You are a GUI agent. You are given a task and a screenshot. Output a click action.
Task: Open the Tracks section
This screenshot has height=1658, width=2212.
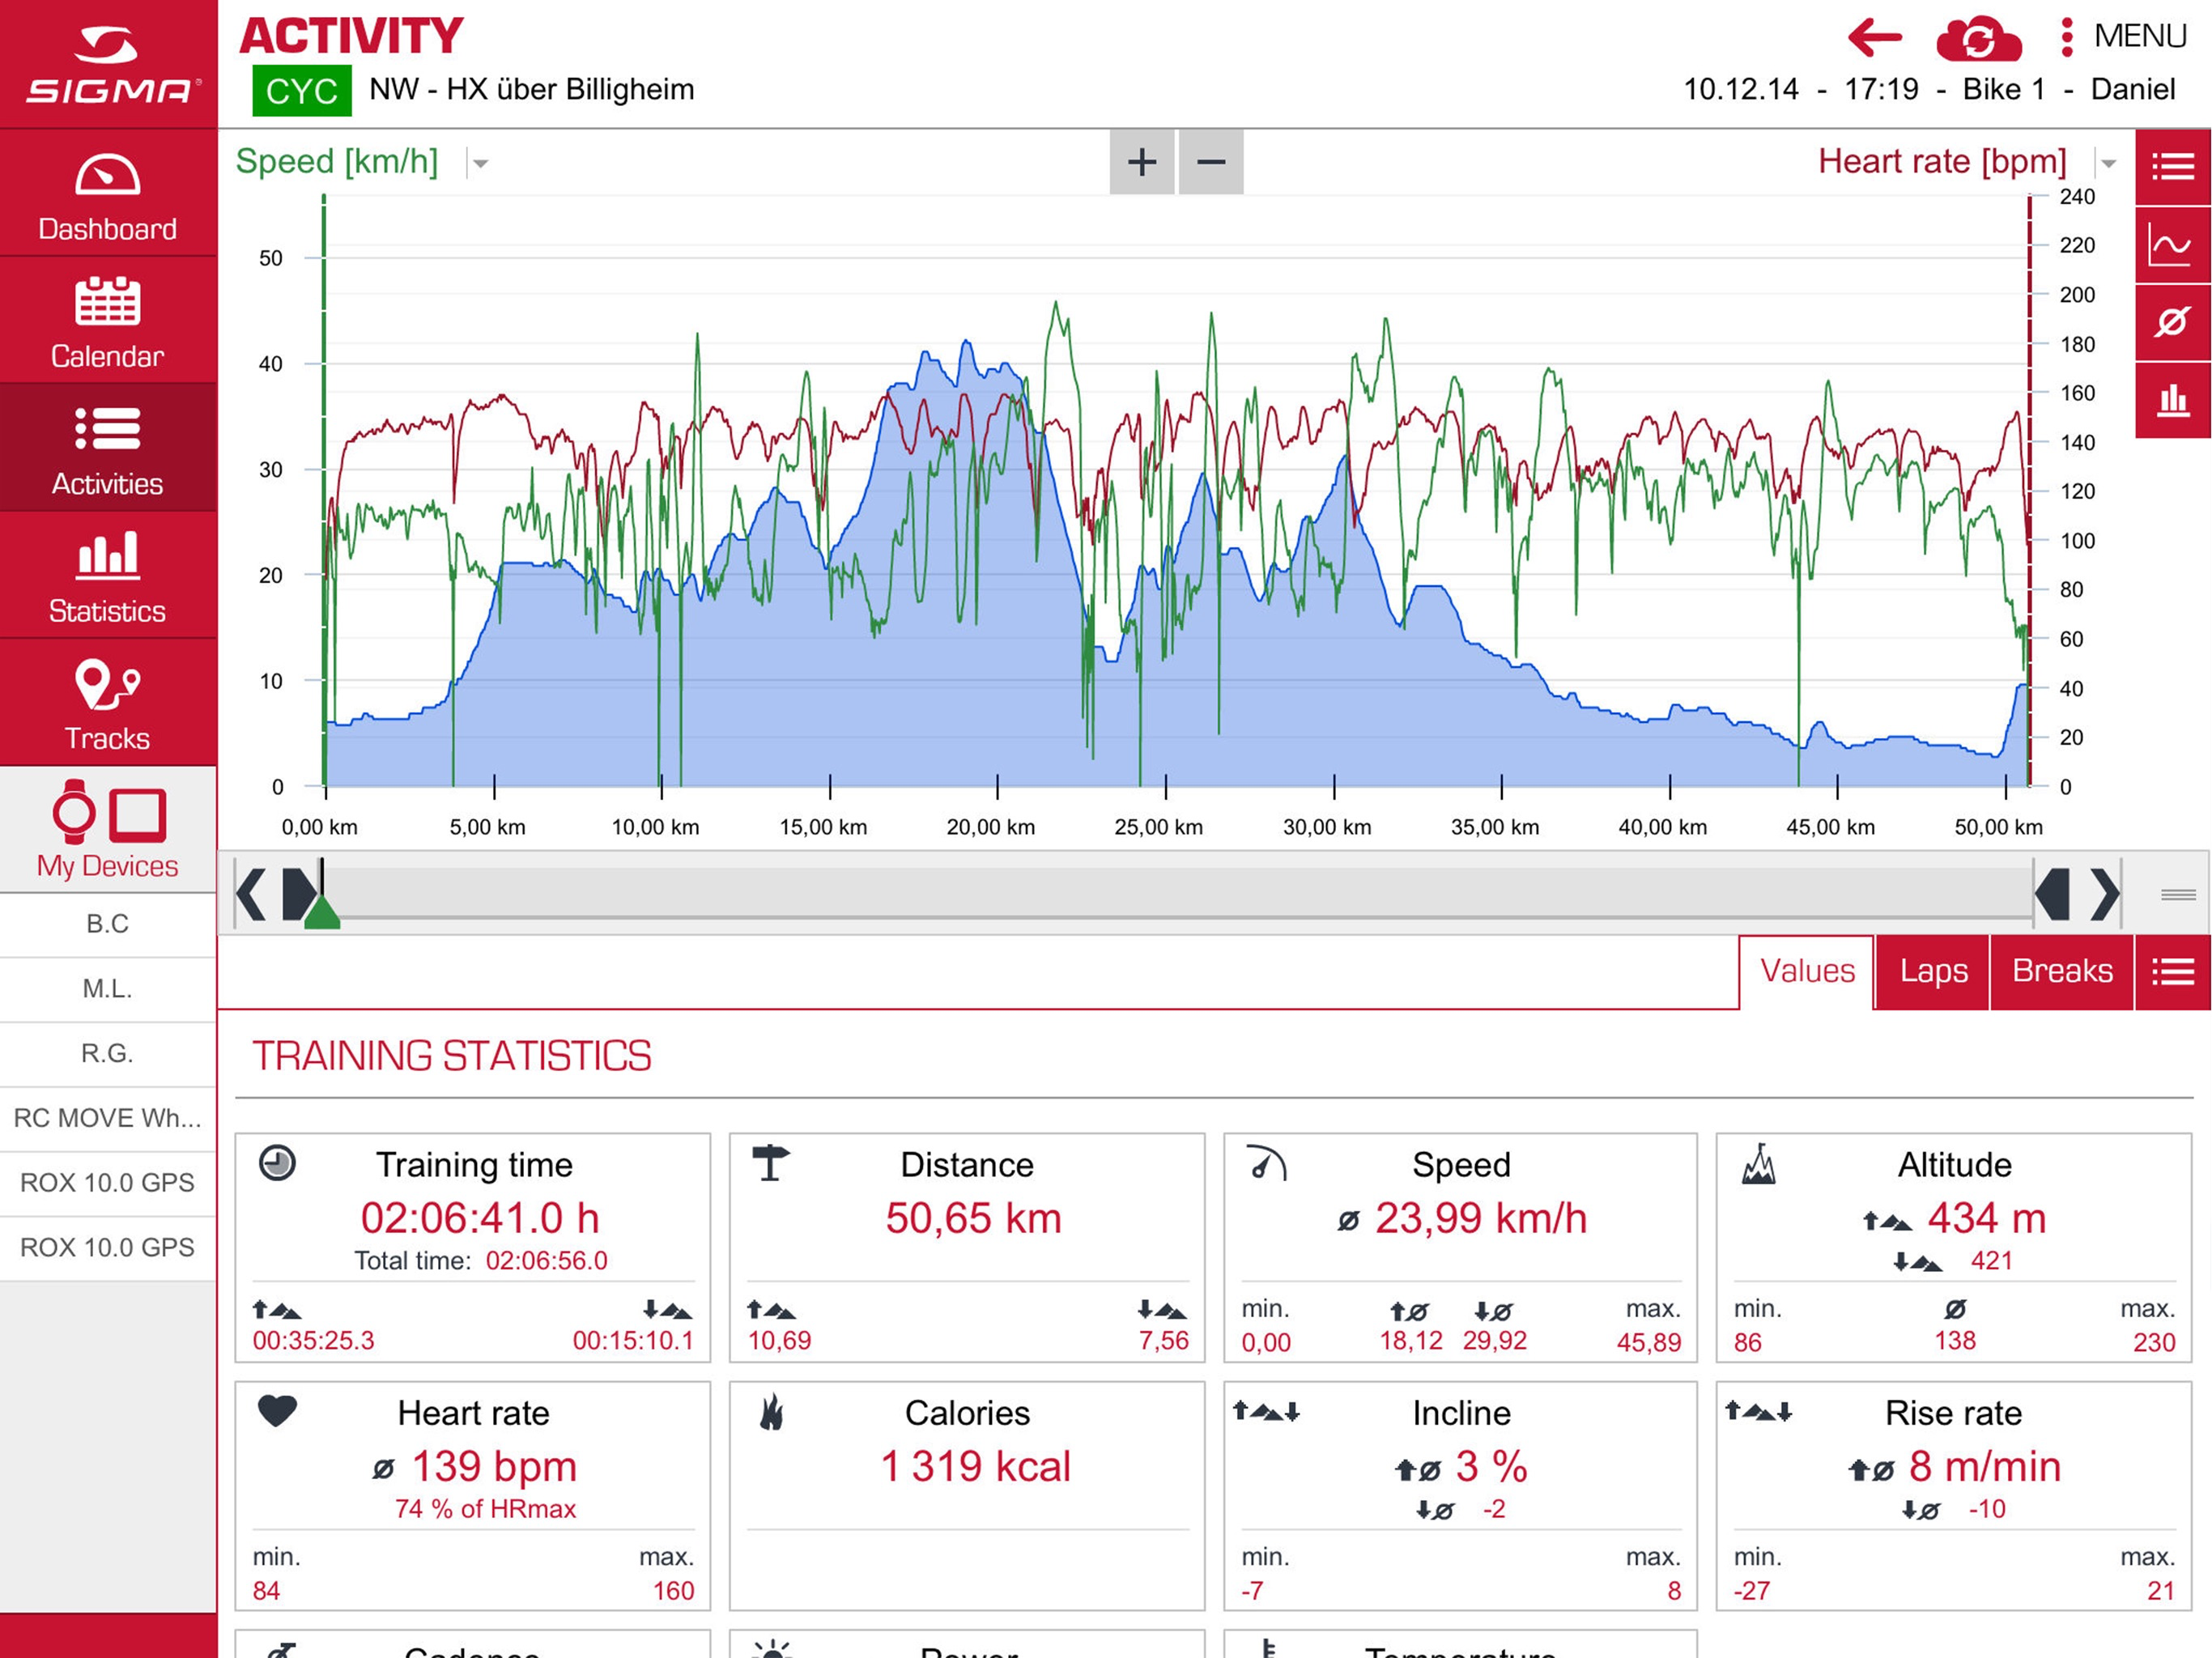(108, 705)
